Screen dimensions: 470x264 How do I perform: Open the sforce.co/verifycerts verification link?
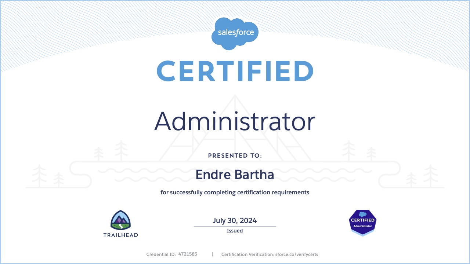pos(296,254)
